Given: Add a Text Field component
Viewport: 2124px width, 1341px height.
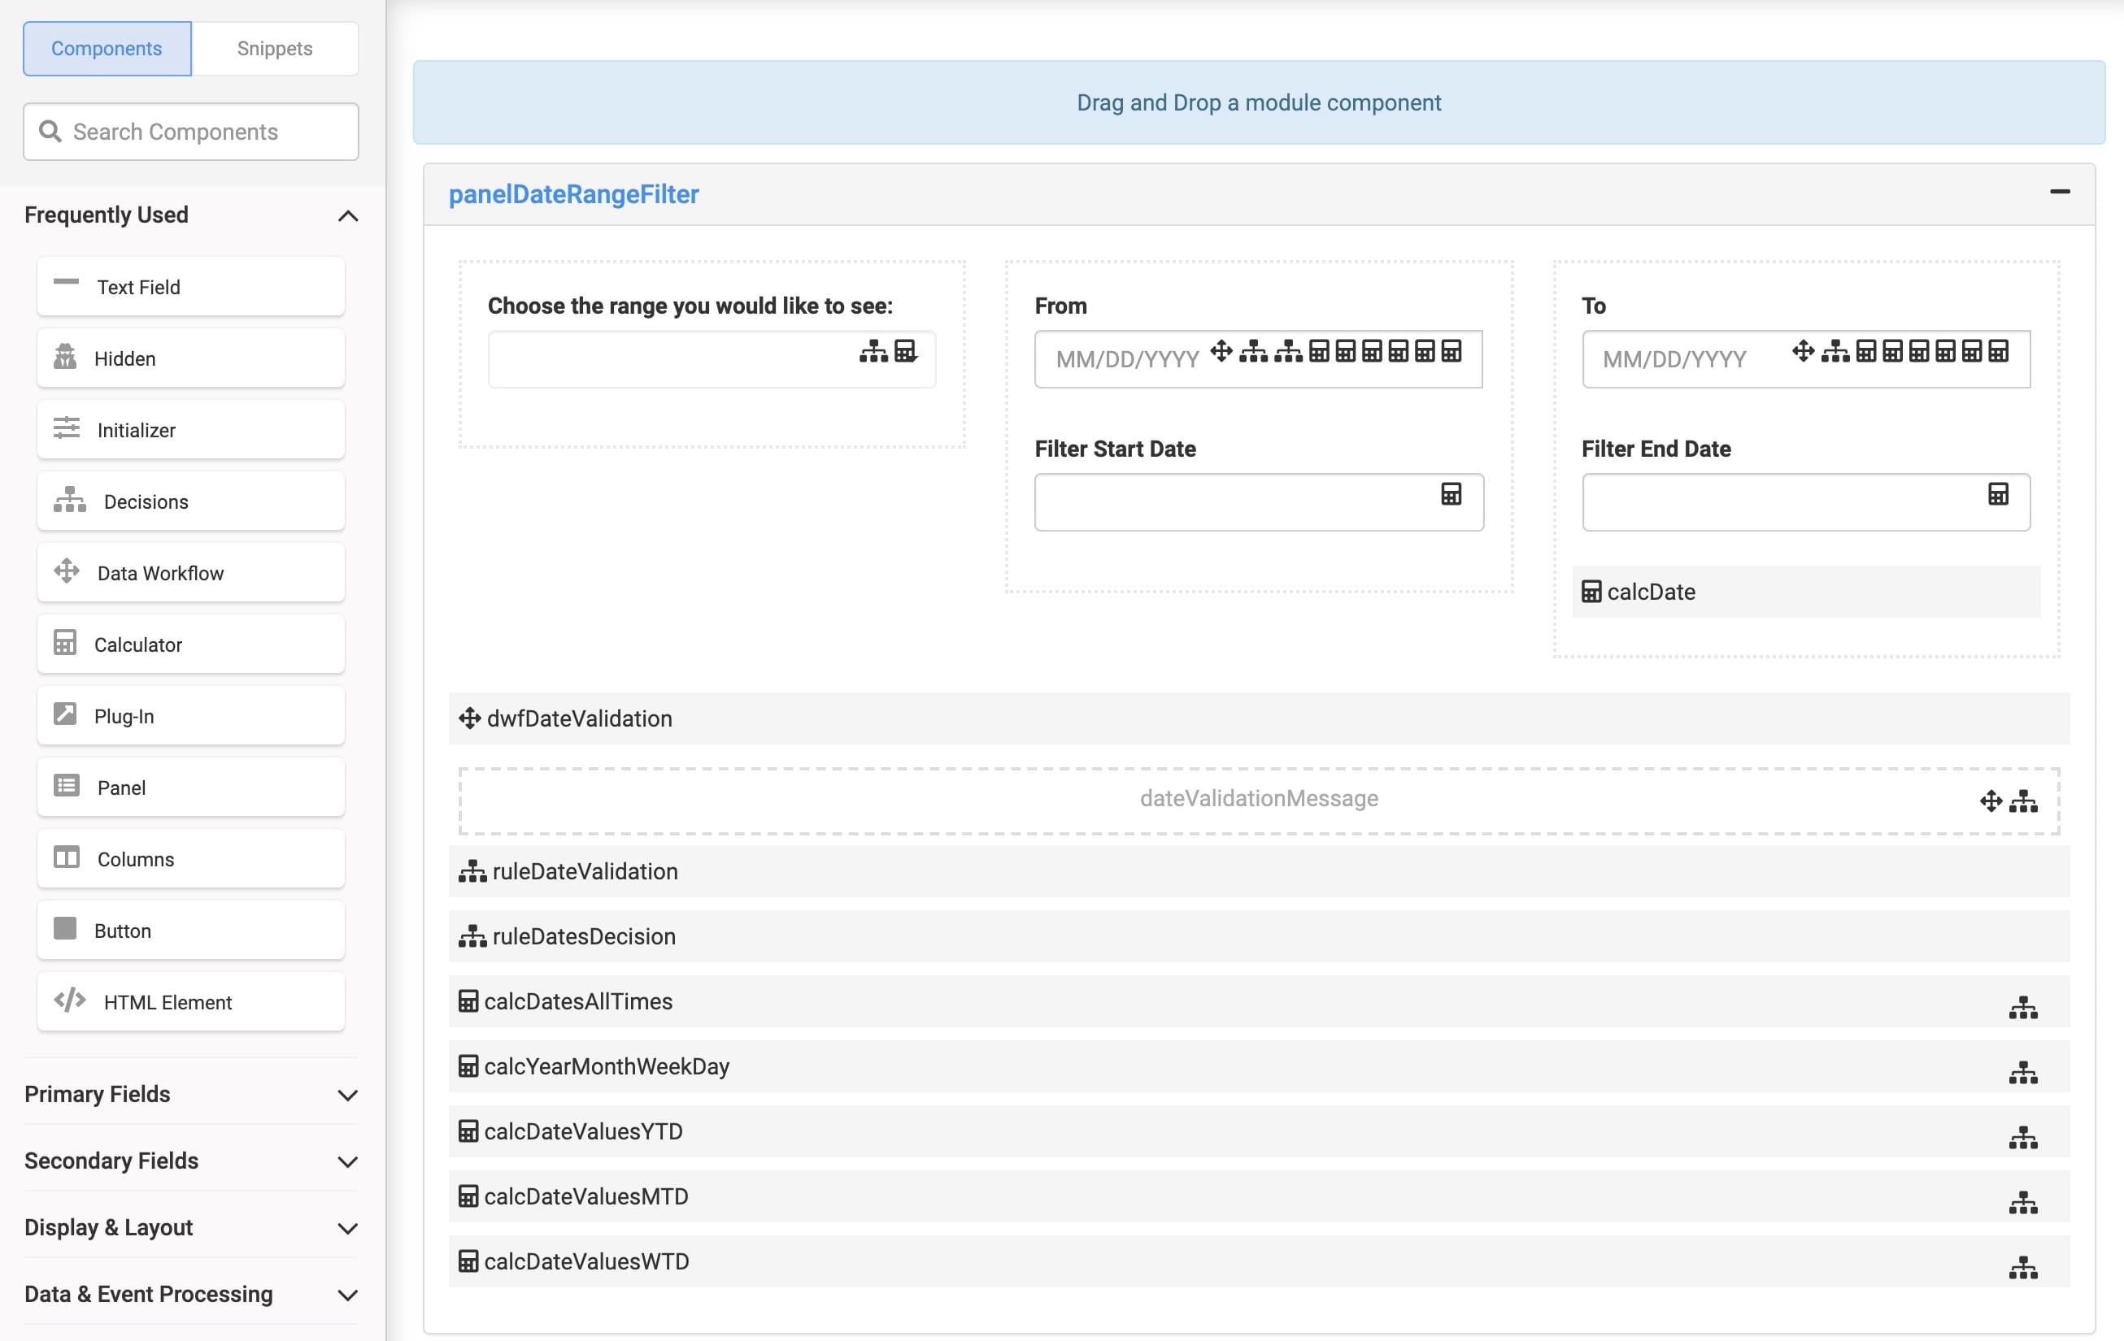Looking at the screenshot, I should point(190,287).
